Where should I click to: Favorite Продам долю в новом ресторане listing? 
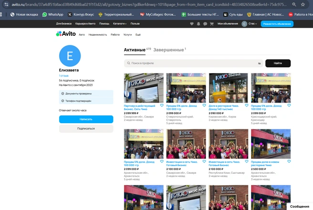click(289, 161)
